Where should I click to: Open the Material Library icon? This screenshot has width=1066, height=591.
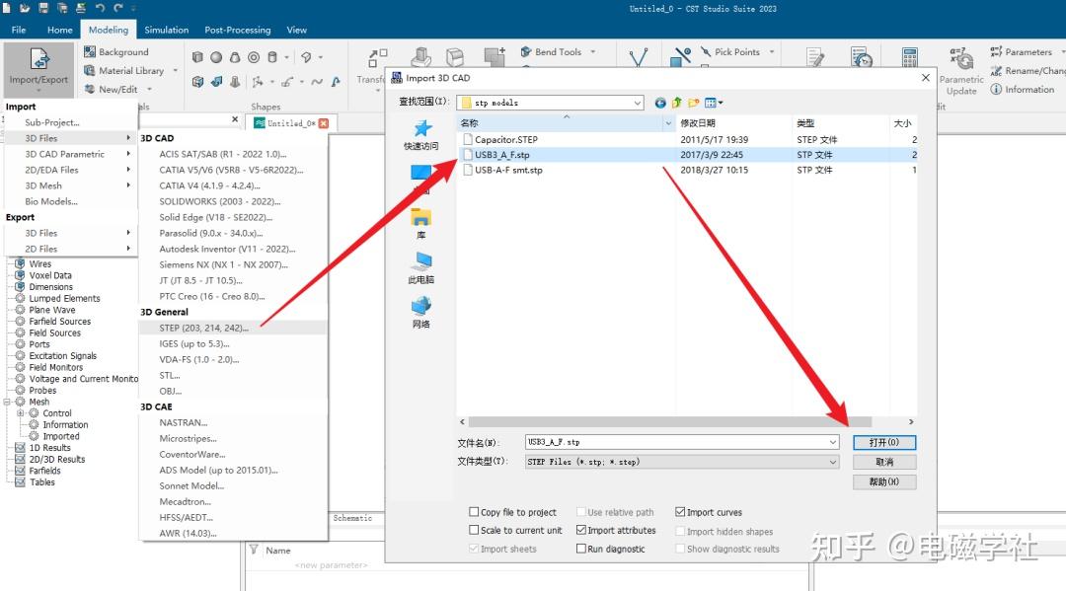pos(89,71)
